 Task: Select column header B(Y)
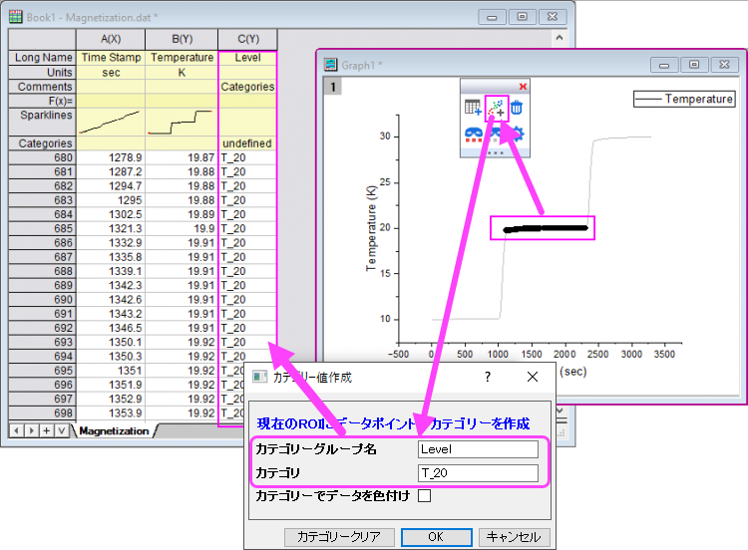click(x=182, y=39)
